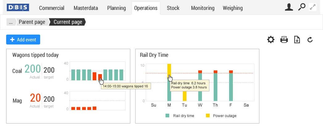Open the Masterdata menu
The image size is (323, 126).
click(x=86, y=8)
